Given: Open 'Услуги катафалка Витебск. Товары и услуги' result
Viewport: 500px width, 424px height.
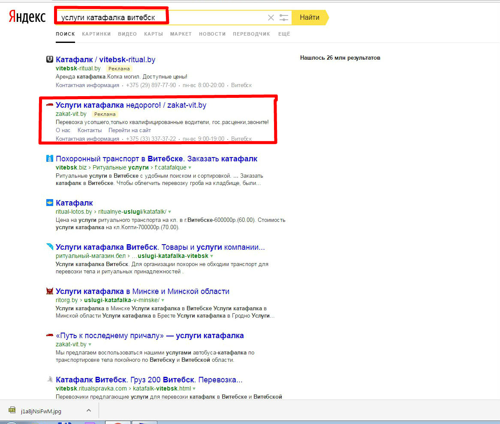Looking at the screenshot, I should pyautogui.click(x=160, y=247).
